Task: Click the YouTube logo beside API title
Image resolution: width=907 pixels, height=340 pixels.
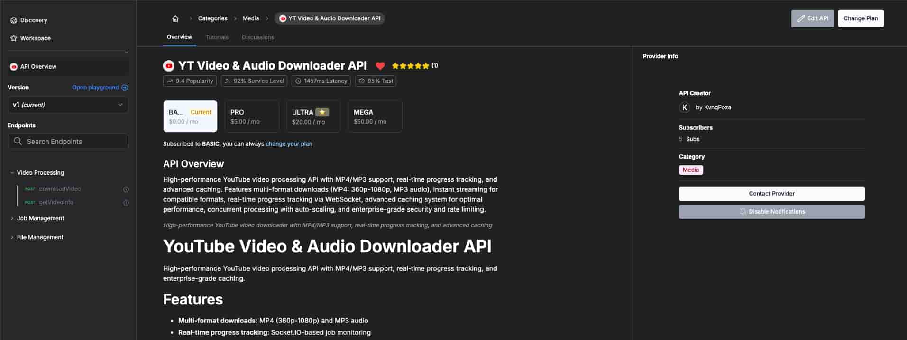Action: click(x=168, y=66)
